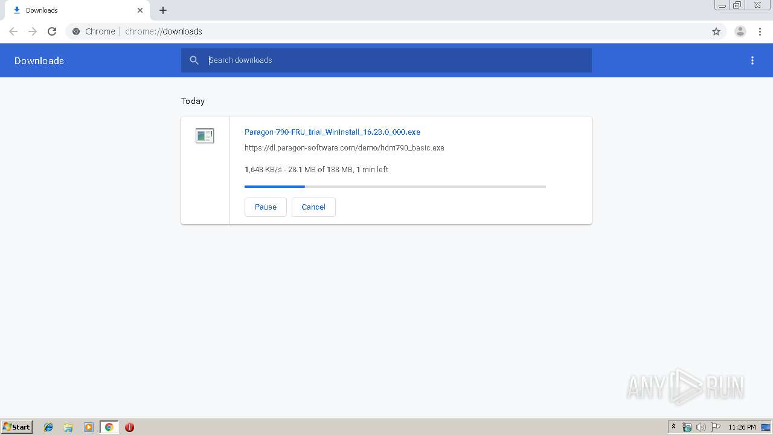Screen dimensions: 773x435
Task: Open the Chrome profile avatar
Action: click(x=740, y=31)
